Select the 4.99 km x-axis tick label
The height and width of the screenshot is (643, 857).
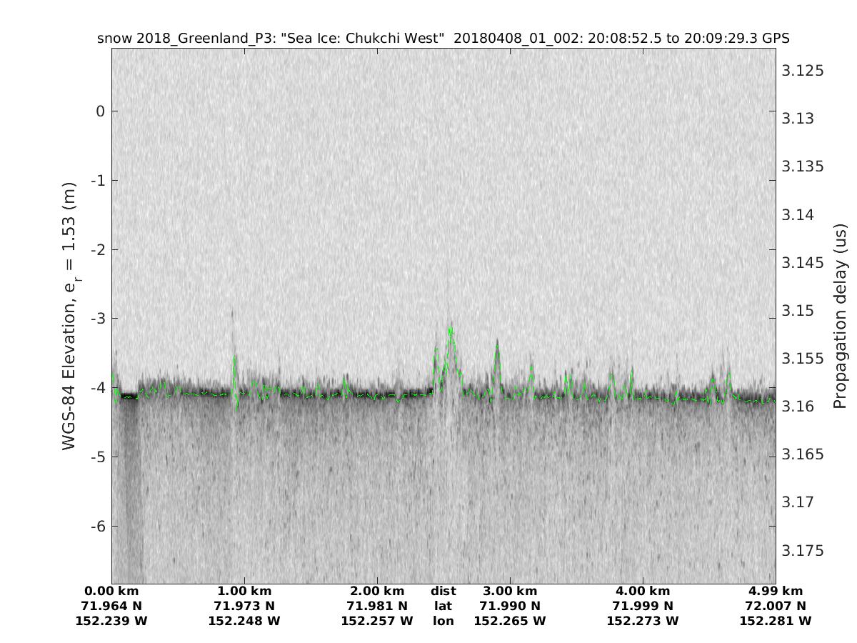coord(776,592)
